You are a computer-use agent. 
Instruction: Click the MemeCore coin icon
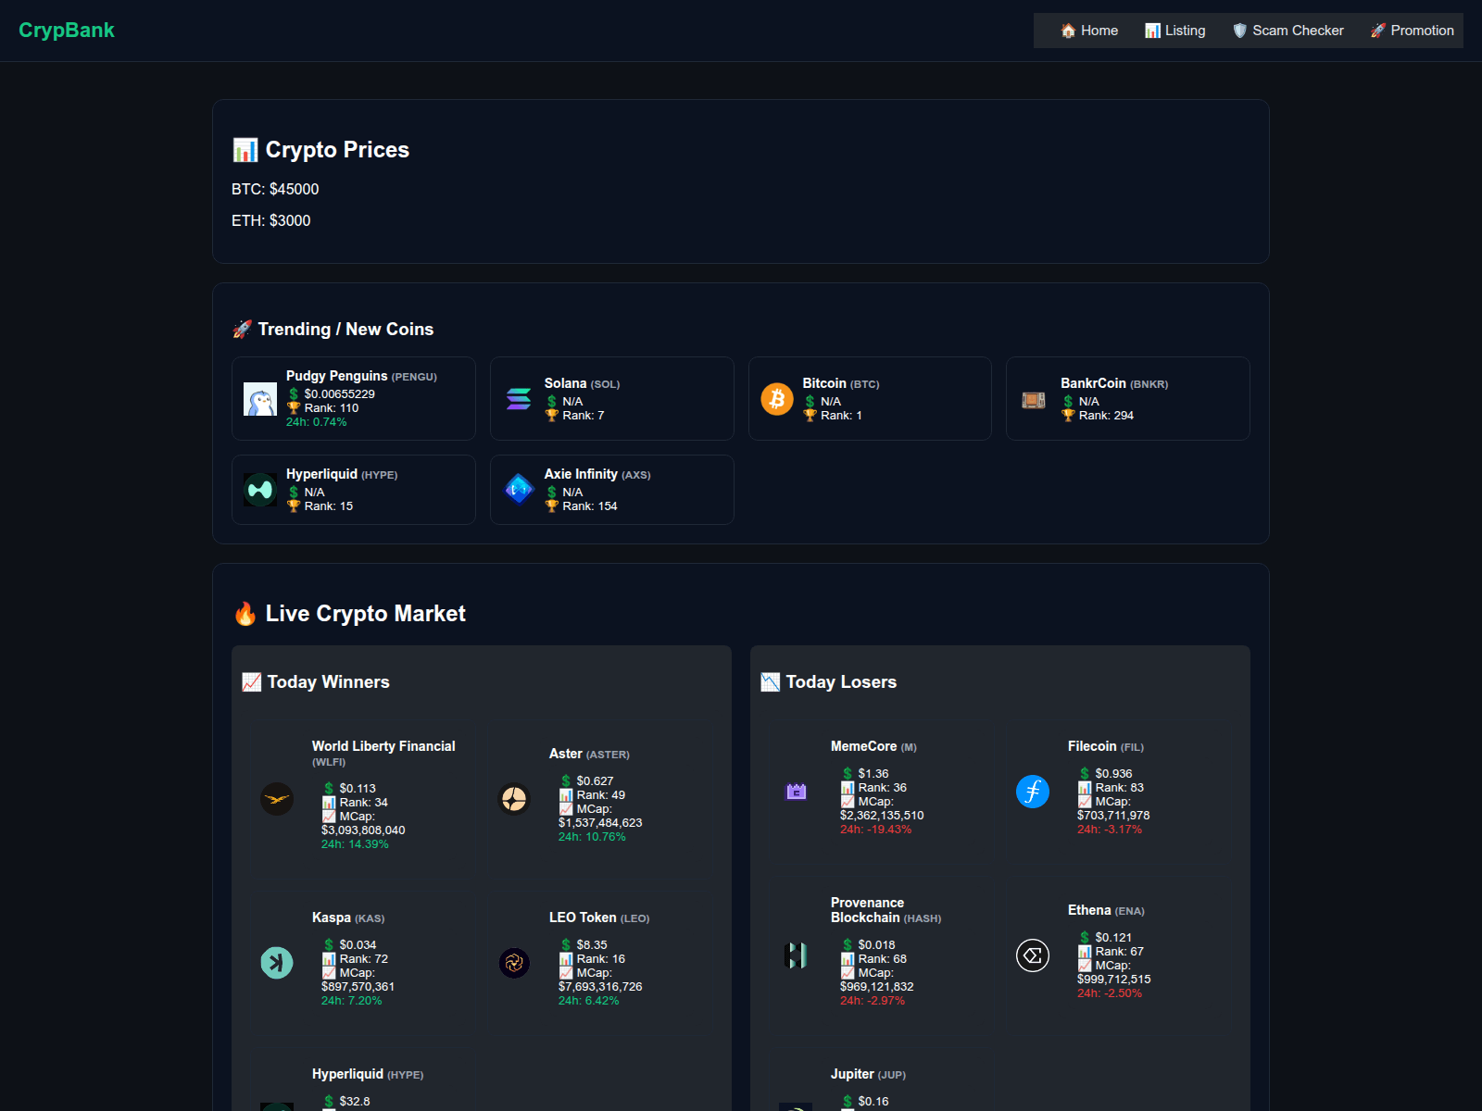796,791
